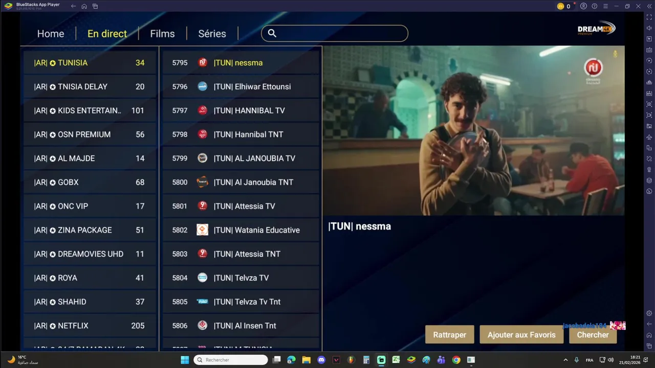Open BlueStacks hamburger menu icon
Screen dimensions: 655x368
(605, 6)
